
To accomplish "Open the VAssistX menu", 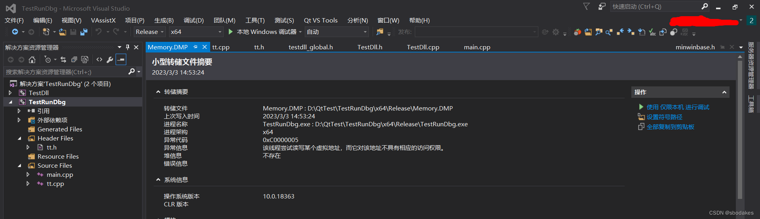I will point(103,21).
